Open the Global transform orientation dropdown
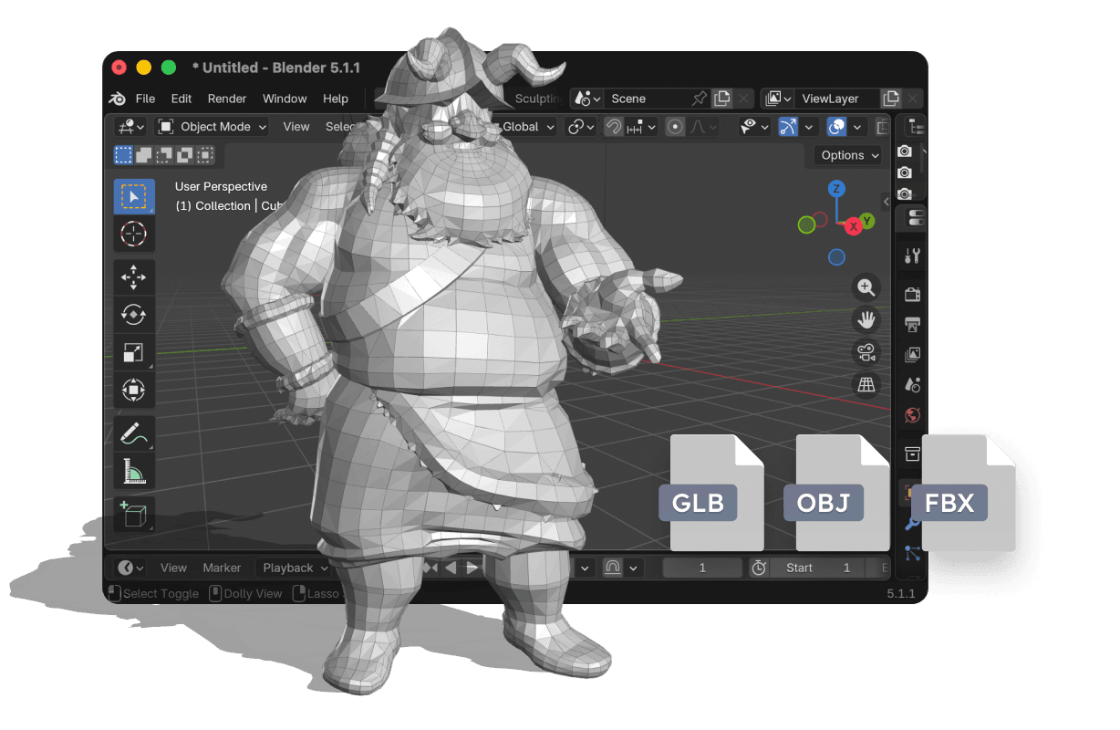The image size is (1120, 730). click(x=528, y=127)
